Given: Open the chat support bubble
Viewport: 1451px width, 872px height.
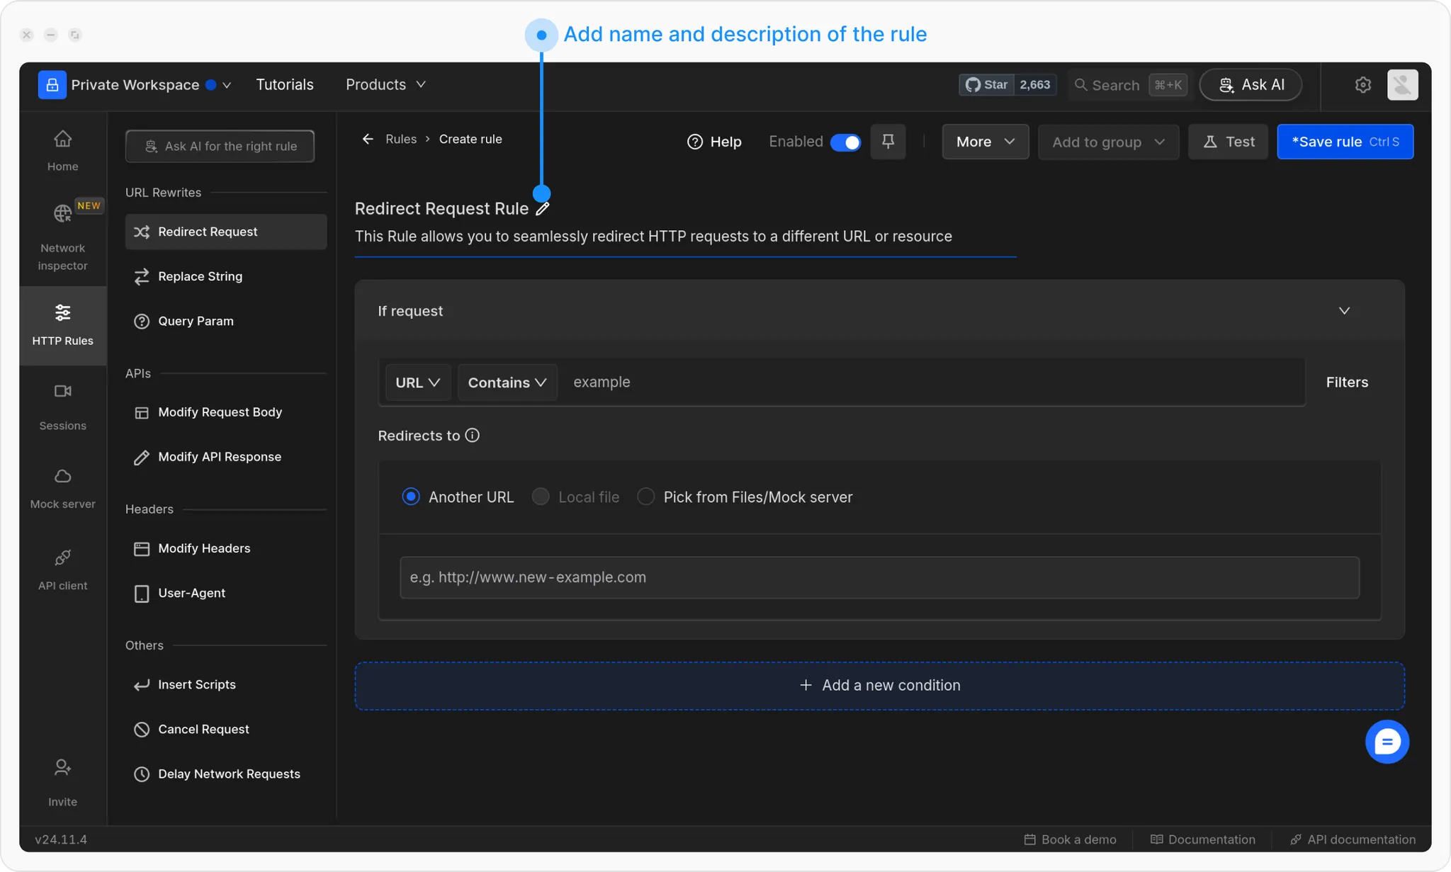Looking at the screenshot, I should click(1387, 742).
